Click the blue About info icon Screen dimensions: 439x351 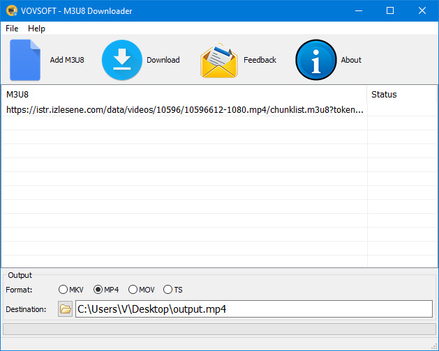315,60
